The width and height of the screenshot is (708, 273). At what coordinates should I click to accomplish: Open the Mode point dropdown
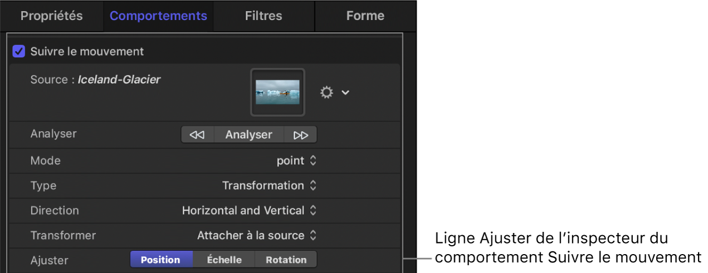(297, 161)
